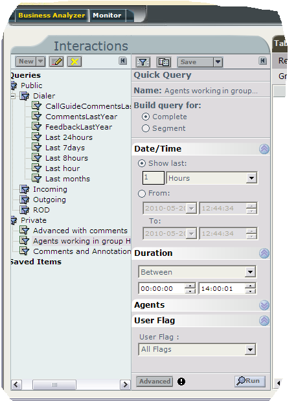The height and width of the screenshot is (401, 296).
Task: Click the Show last number input field
Action: tap(153, 178)
